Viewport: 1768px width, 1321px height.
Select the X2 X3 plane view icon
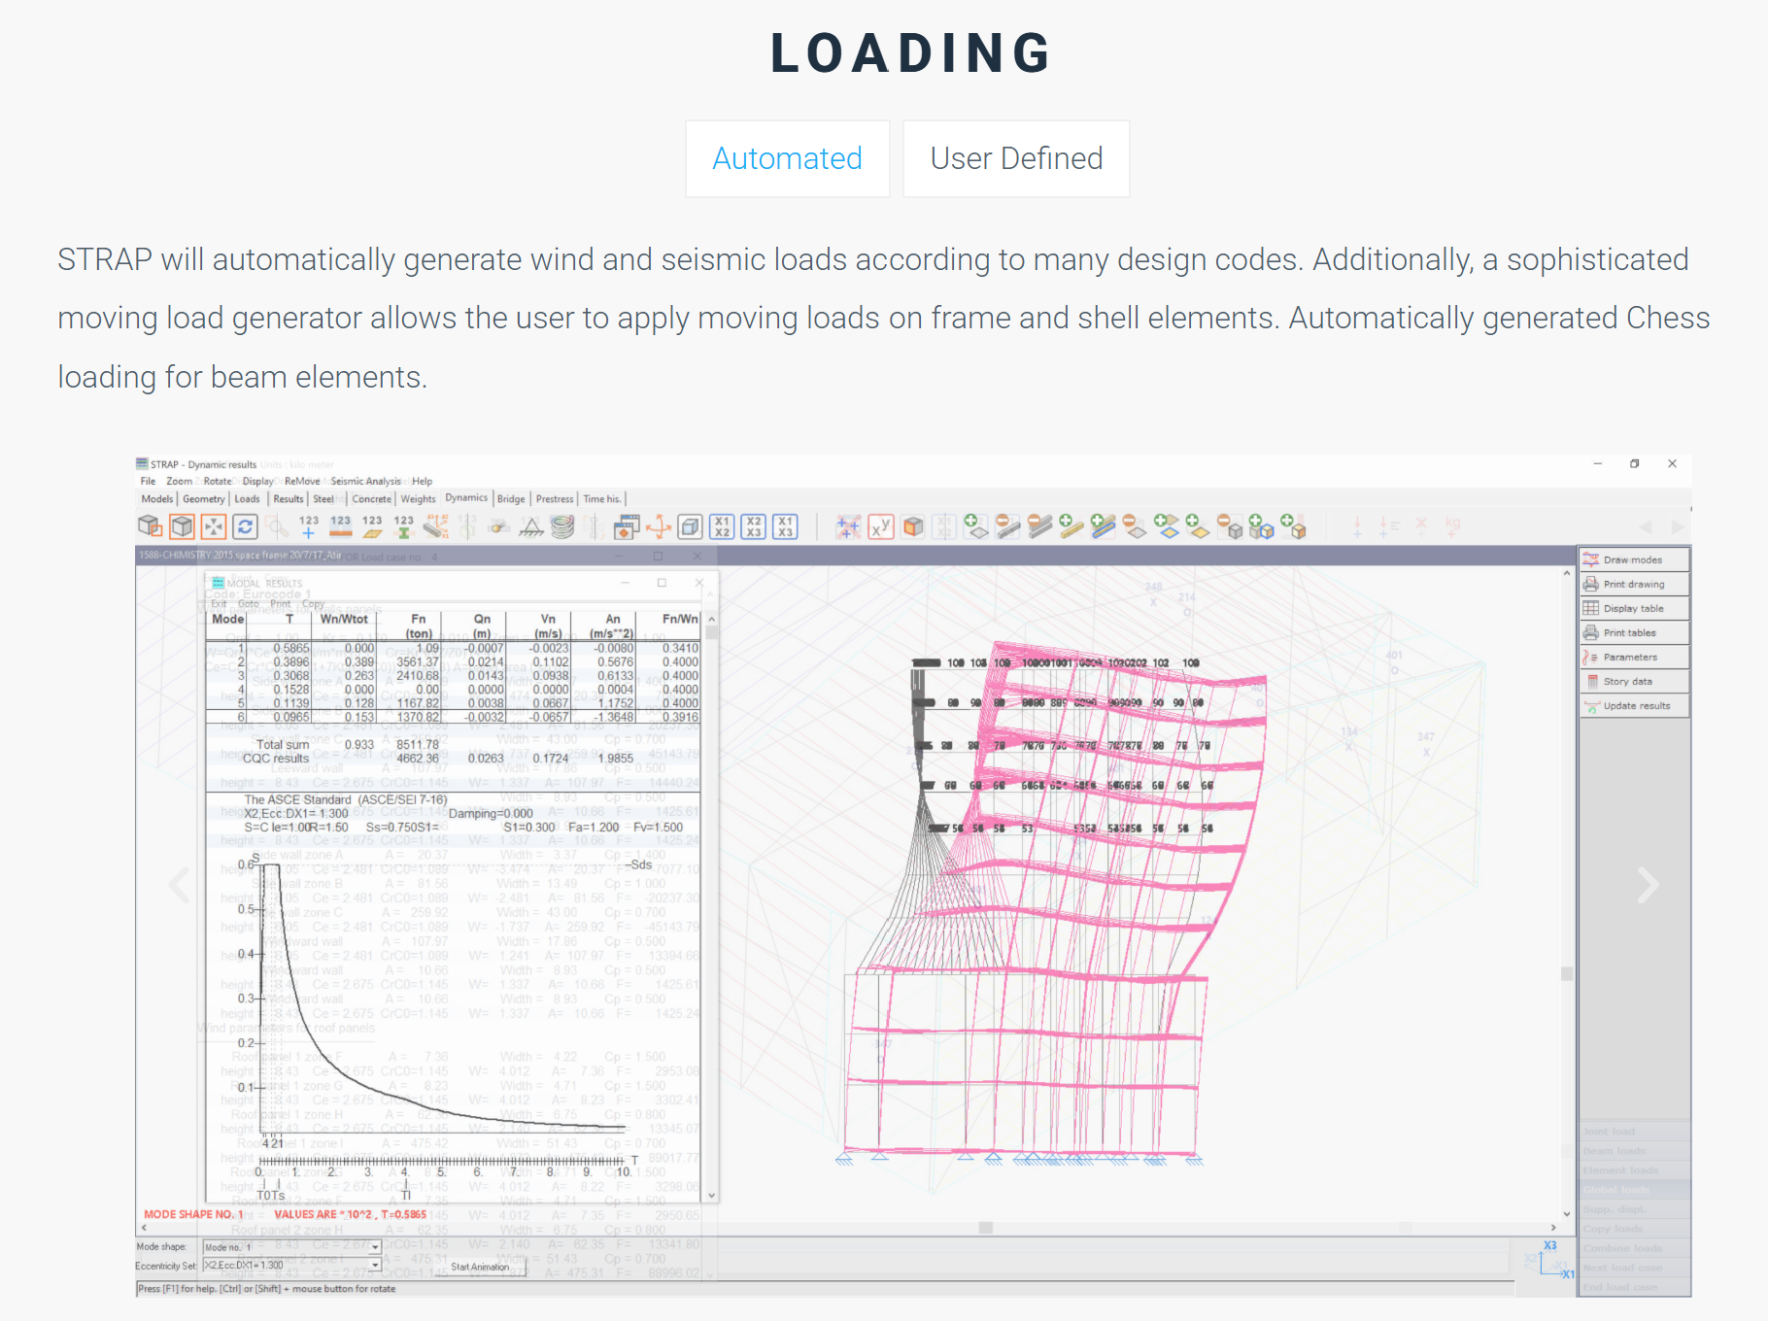coord(754,526)
